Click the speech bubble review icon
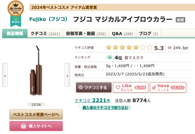Viewport: 195px width, 134px height. [x=80, y=87]
